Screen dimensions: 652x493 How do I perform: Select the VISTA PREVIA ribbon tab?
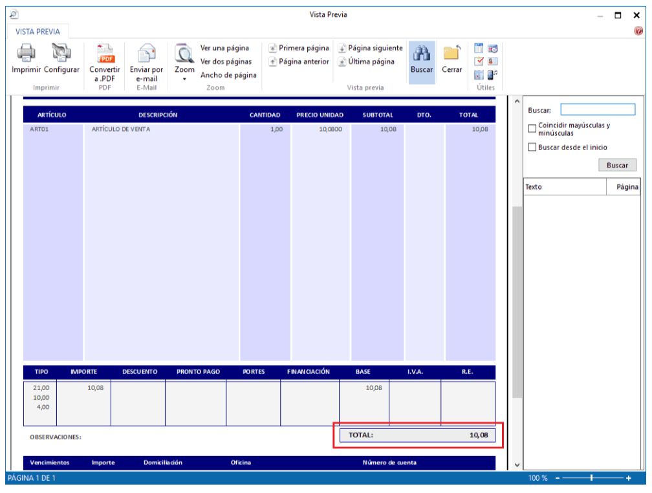click(x=38, y=32)
